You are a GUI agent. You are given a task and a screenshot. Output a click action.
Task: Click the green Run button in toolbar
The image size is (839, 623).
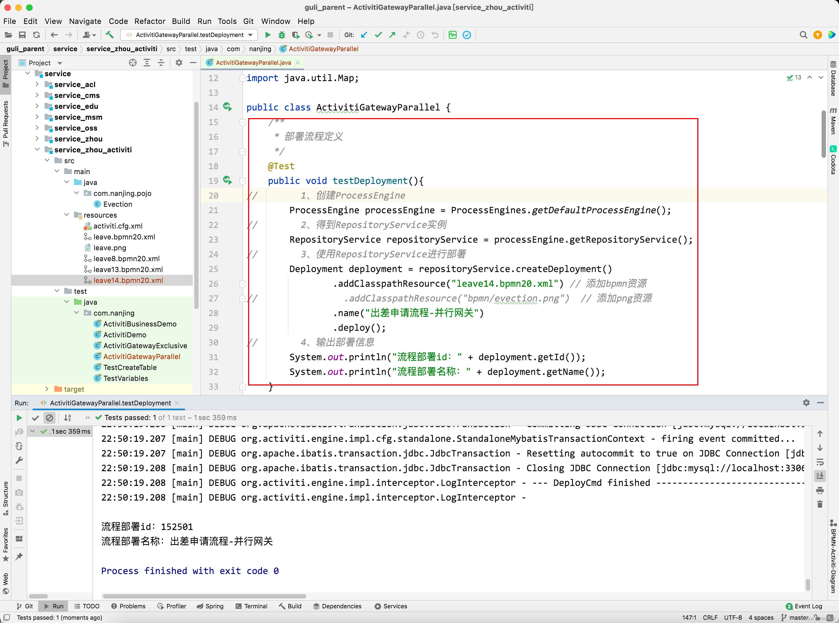[268, 35]
